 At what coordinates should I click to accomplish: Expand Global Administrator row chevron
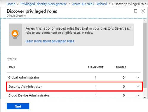pyautogui.click(x=138, y=77)
